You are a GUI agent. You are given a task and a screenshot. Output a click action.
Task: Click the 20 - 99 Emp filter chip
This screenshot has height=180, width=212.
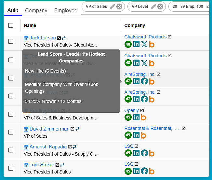click(189, 7)
